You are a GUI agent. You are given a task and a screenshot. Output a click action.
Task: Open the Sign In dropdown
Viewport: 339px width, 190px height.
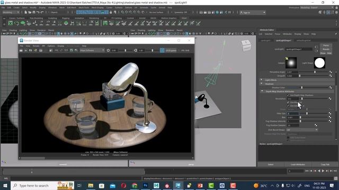[x=252, y=13]
